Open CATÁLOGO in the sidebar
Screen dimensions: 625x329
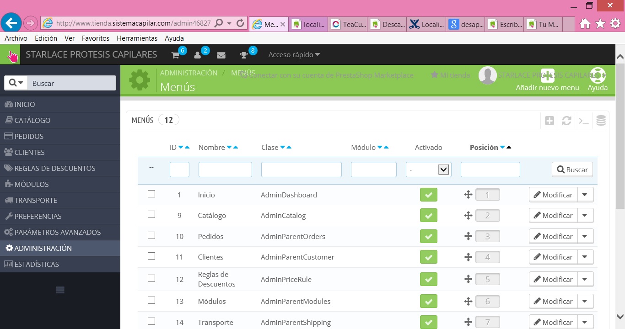coord(60,120)
